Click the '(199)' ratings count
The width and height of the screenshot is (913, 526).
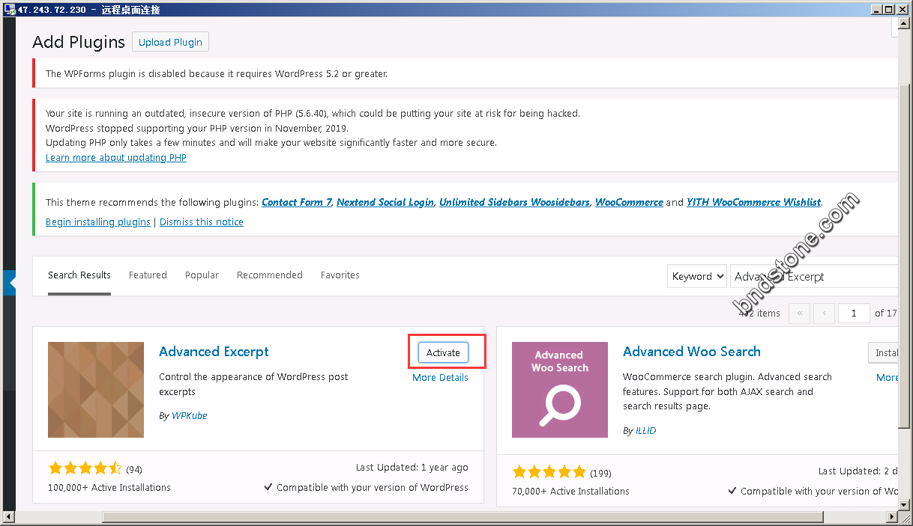600,474
